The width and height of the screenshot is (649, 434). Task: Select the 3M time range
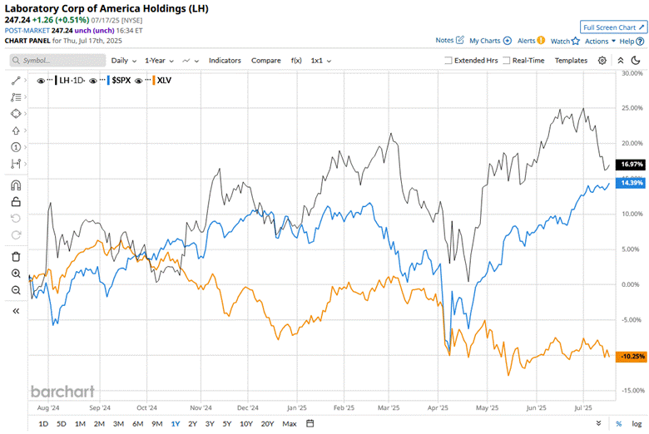pos(118,424)
